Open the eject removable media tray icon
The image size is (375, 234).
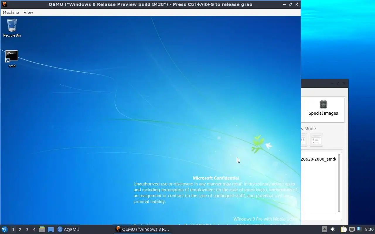click(325, 229)
